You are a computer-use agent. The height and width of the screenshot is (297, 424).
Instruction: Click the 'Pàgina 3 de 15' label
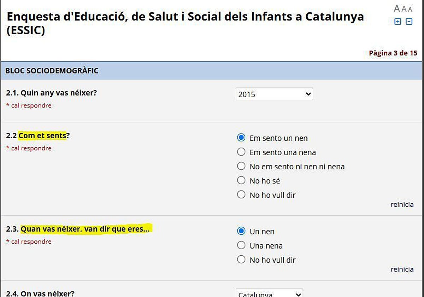point(393,53)
